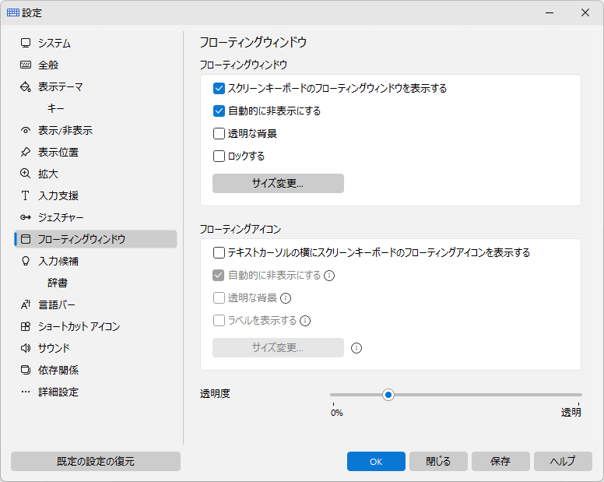Screen dimensions: 604x482
Task: Click the 依存関係 icon in sidebar
Action: pos(26,371)
